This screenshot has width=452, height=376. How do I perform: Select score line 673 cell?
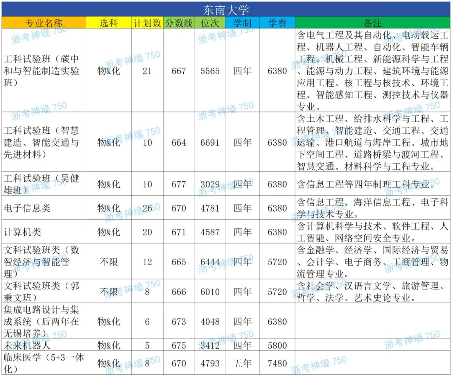(x=179, y=322)
